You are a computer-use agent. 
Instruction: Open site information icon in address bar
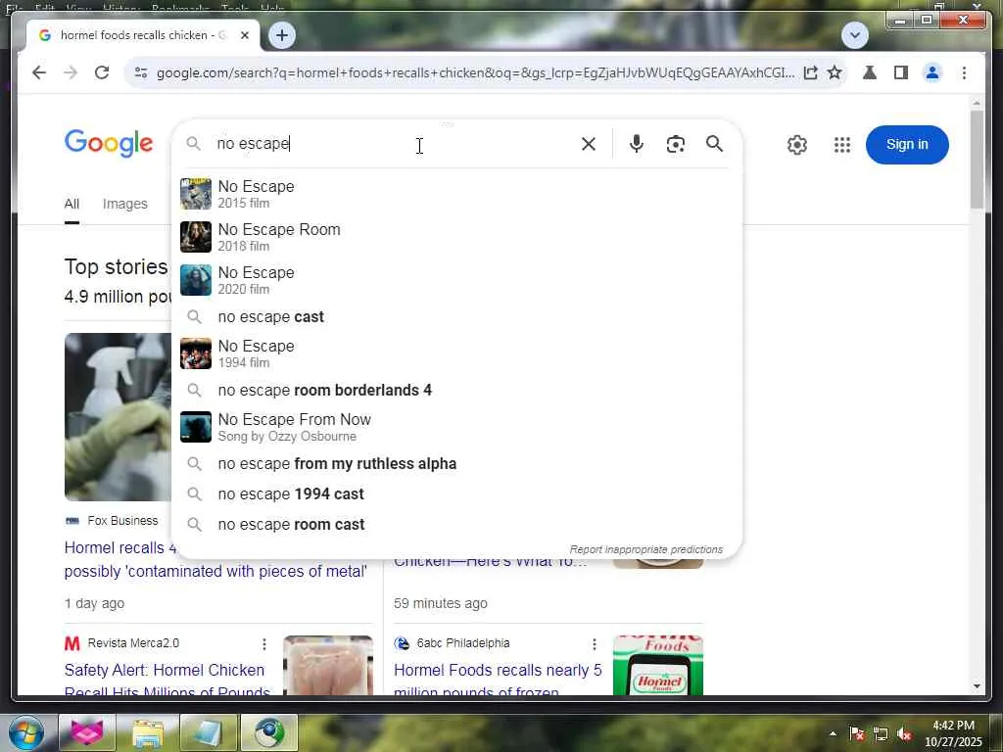tap(141, 72)
